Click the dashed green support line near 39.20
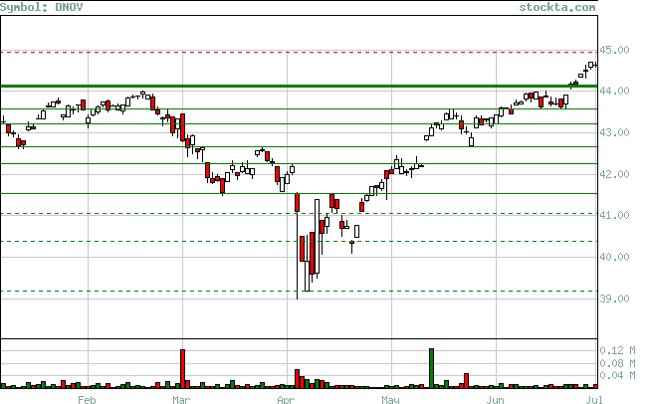Image resolution: width=652 pixels, height=404 pixels. point(299,291)
